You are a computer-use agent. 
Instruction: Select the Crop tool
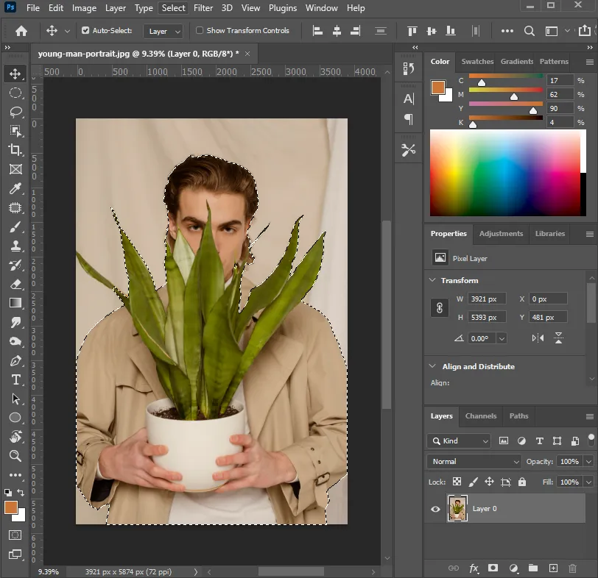tap(15, 150)
